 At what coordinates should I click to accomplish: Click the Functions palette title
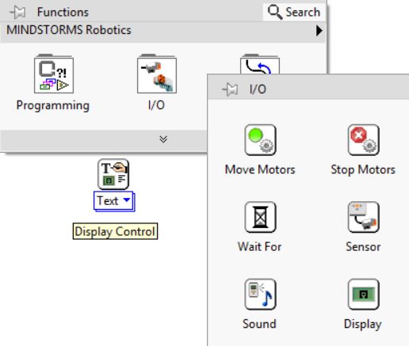coord(63,13)
